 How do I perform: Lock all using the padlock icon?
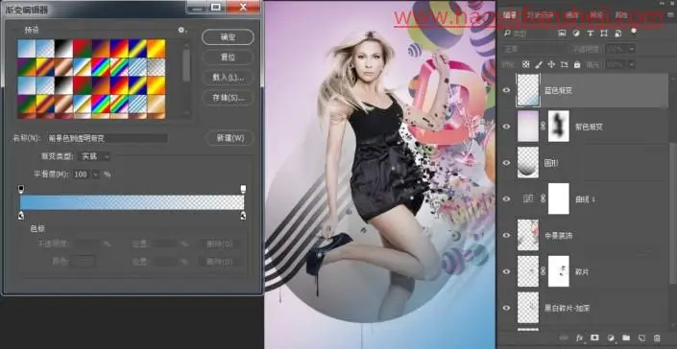click(x=577, y=64)
